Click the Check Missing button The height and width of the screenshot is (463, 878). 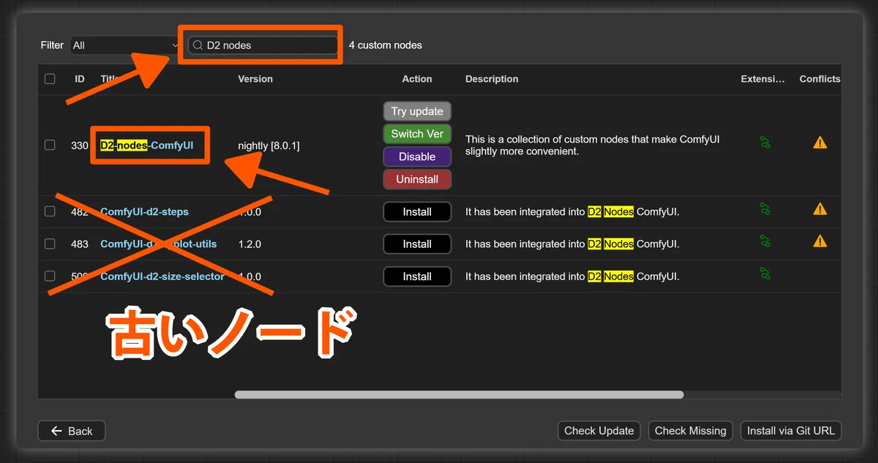point(691,431)
